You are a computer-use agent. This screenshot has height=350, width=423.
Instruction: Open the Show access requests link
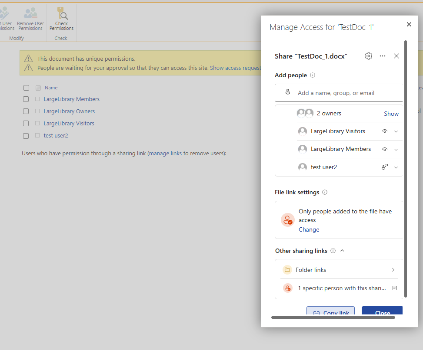(236, 68)
